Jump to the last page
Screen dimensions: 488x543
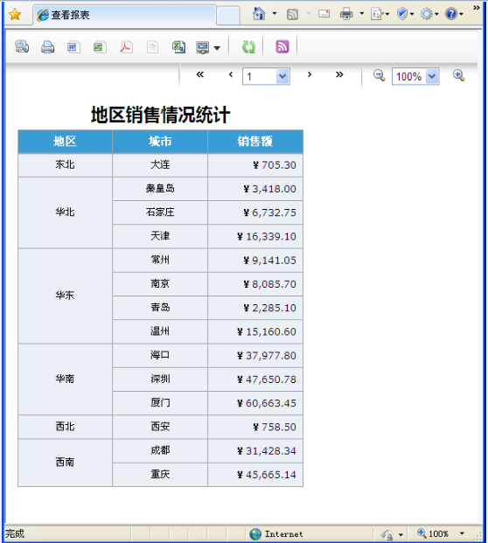coord(339,74)
